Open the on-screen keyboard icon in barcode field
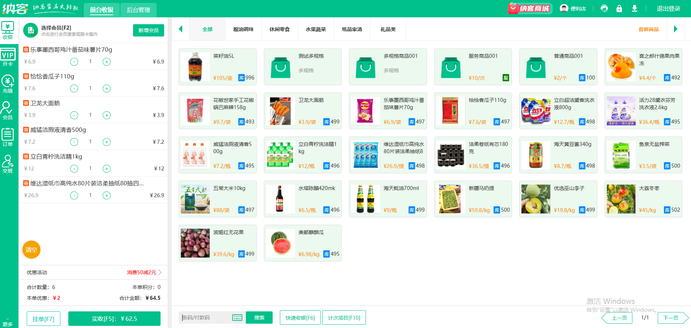The height and width of the screenshot is (328, 691). click(x=237, y=318)
